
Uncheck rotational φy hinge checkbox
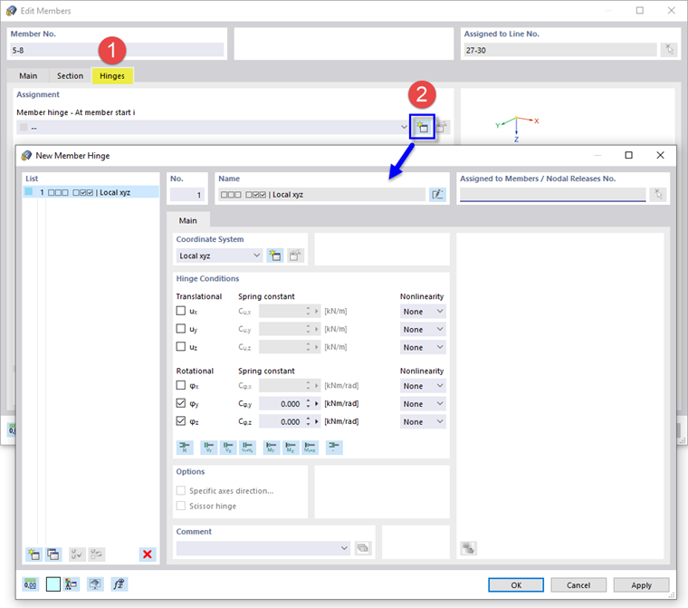pyautogui.click(x=181, y=403)
